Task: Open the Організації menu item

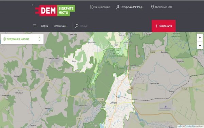Action: point(60,26)
